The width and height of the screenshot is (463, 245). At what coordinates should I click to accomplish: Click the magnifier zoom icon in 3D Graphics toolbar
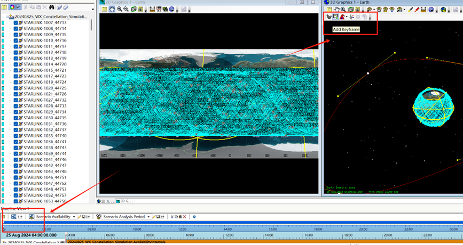[343, 10]
